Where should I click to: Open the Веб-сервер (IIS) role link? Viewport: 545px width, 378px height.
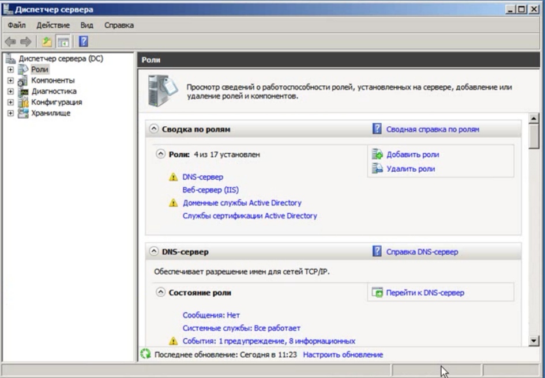click(211, 190)
